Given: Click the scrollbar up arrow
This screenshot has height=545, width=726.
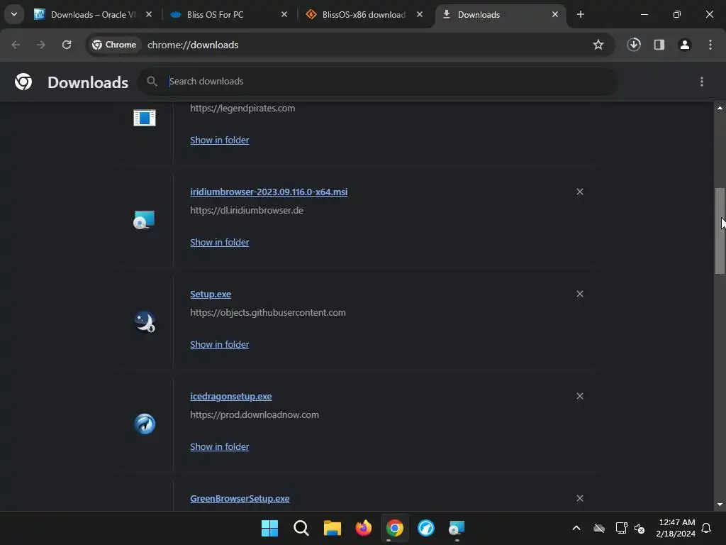Looking at the screenshot, I should (x=720, y=108).
